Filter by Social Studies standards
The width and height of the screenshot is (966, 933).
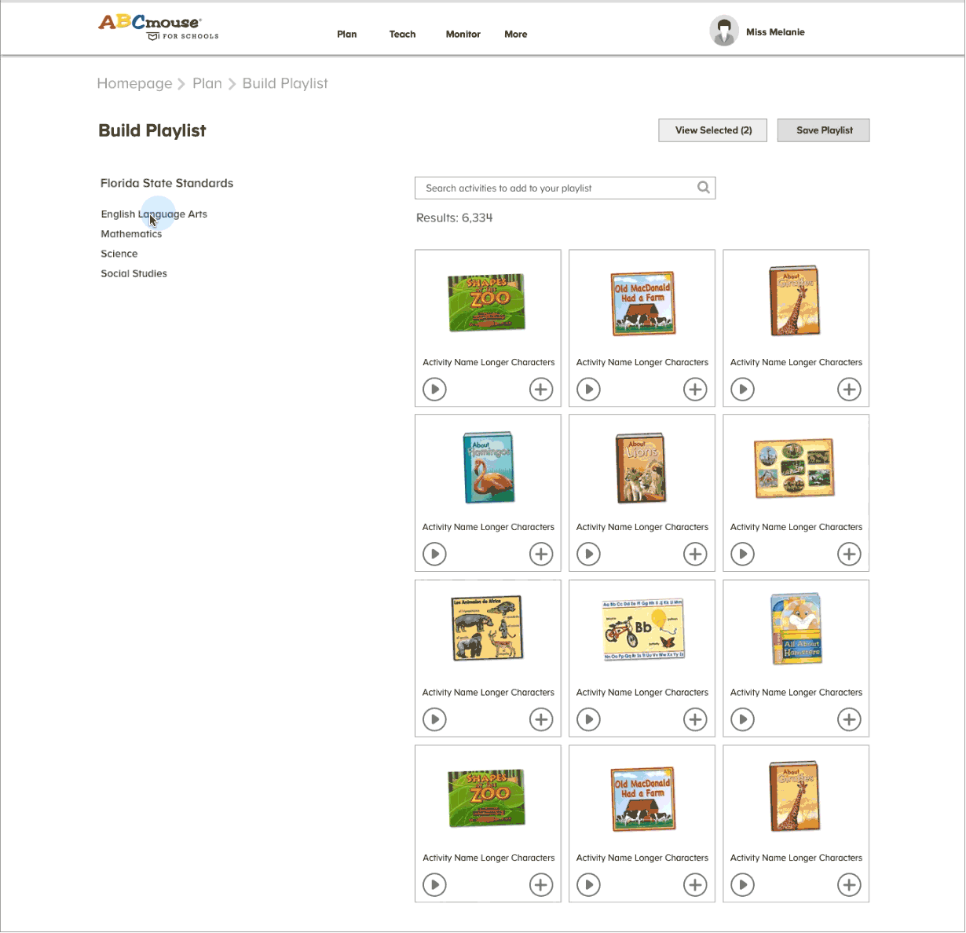[134, 273]
